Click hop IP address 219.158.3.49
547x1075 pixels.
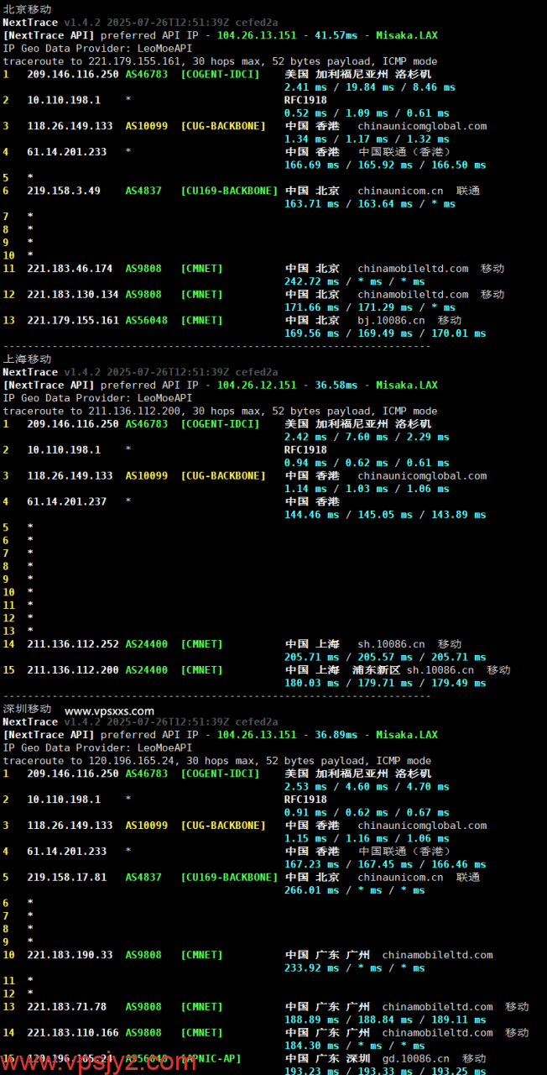tap(63, 191)
